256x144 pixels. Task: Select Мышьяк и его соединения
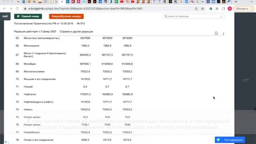point(40,79)
